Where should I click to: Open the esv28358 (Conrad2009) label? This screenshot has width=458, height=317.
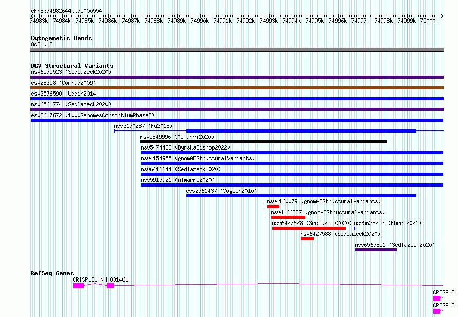point(63,83)
